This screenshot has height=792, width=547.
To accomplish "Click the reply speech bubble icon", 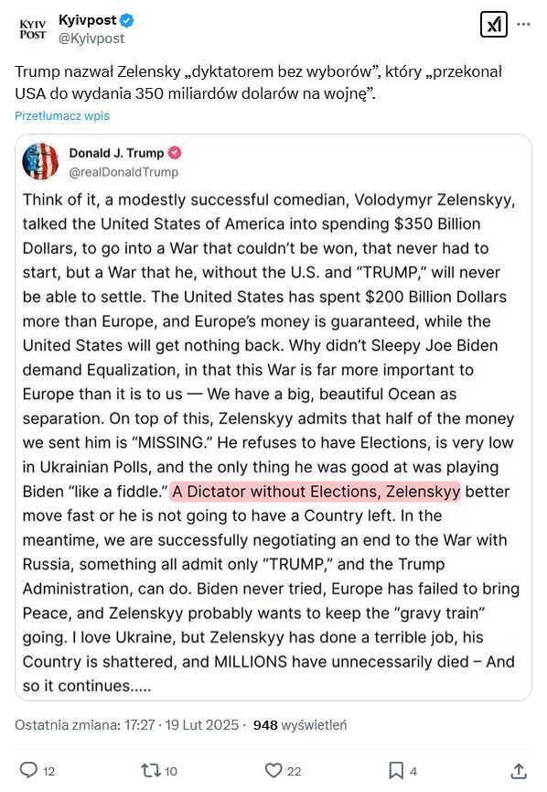I will coord(28,770).
